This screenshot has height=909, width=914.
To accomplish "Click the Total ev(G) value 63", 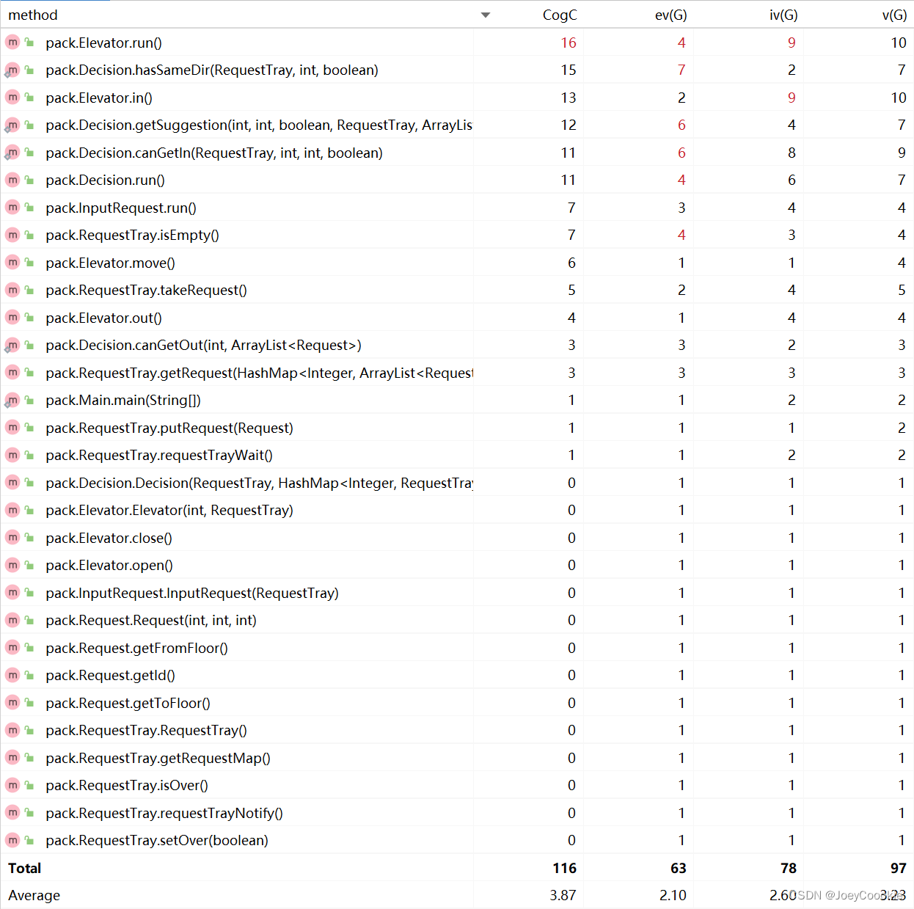I will (x=679, y=868).
